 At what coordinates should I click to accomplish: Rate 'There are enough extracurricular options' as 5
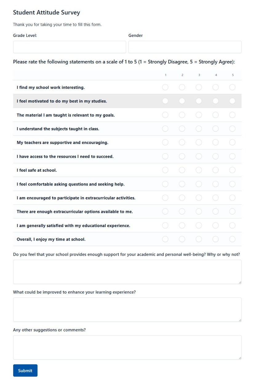click(232, 211)
